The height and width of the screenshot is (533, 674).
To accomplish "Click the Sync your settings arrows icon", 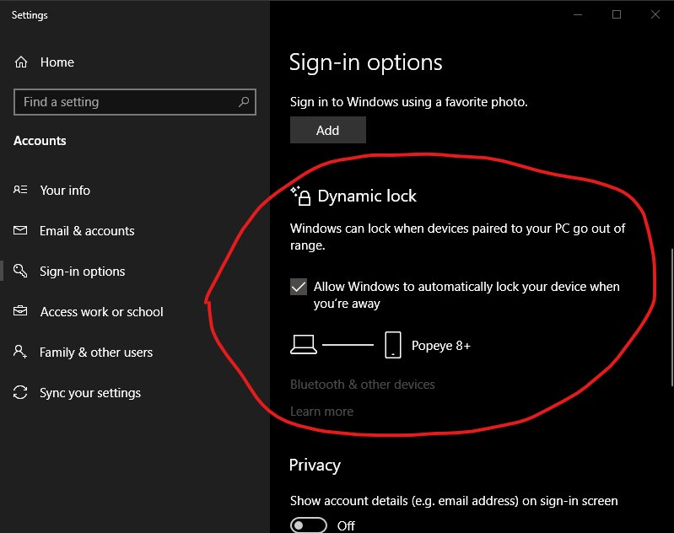I will (20, 392).
